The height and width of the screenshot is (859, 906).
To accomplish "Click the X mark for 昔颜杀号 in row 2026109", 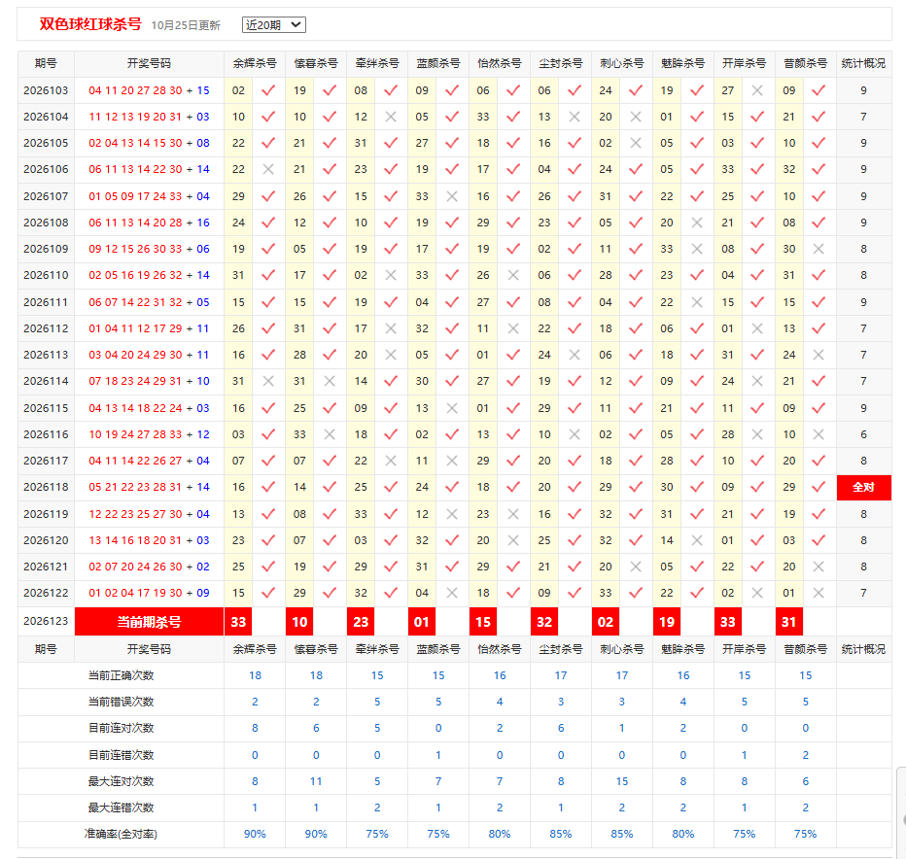I will coord(819,249).
